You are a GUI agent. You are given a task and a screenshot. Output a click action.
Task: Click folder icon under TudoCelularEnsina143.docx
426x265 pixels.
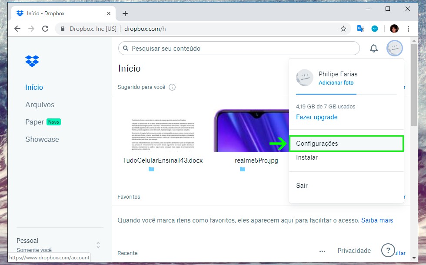pyautogui.click(x=151, y=169)
